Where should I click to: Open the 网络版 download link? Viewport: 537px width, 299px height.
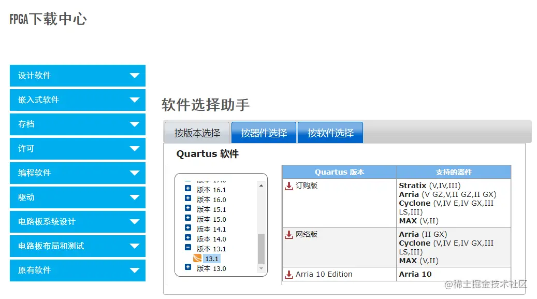(x=307, y=234)
